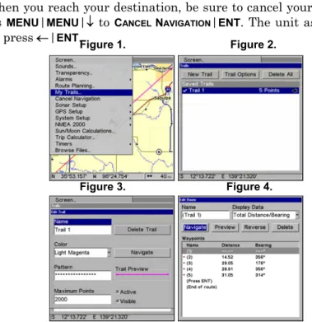
Task: Click highlighted Navigate button in Figure 4
Action: pos(195,227)
